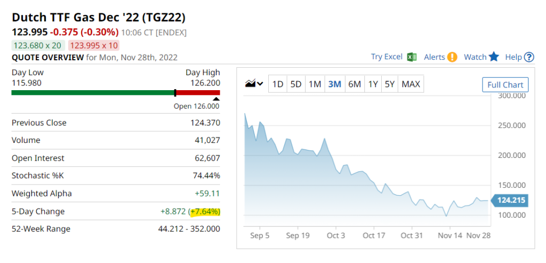Click the red ask price 123.995 x 10
Image resolution: width=546 pixels, height=263 pixels.
tap(94, 45)
